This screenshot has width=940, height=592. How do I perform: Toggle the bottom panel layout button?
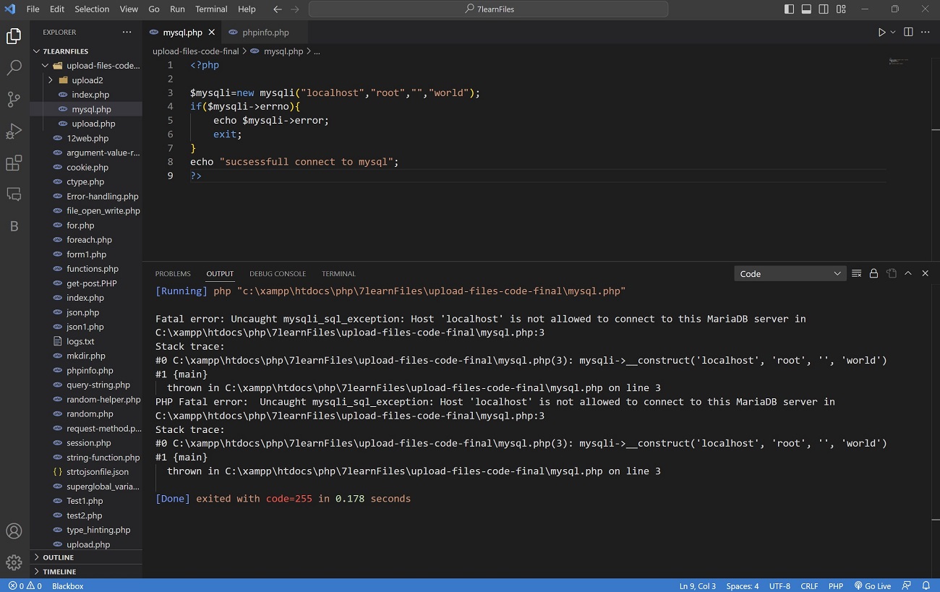[x=806, y=9]
